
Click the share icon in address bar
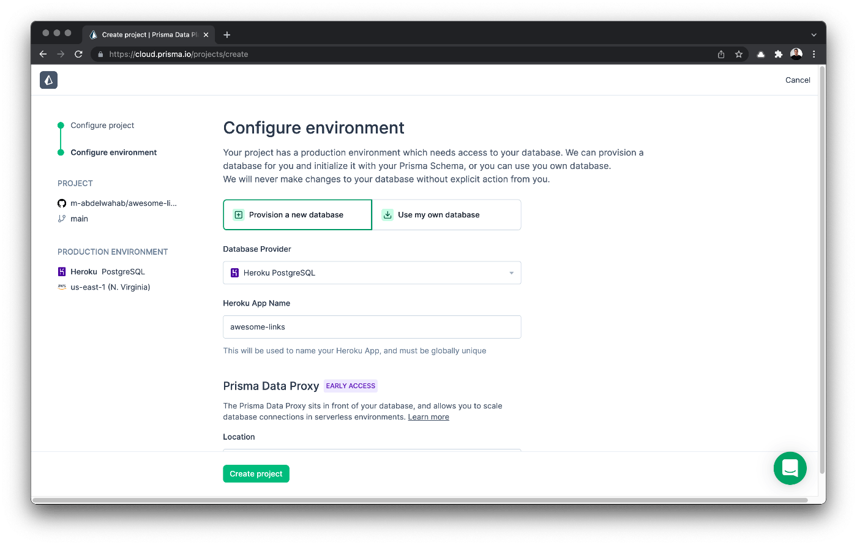click(721, 54)
